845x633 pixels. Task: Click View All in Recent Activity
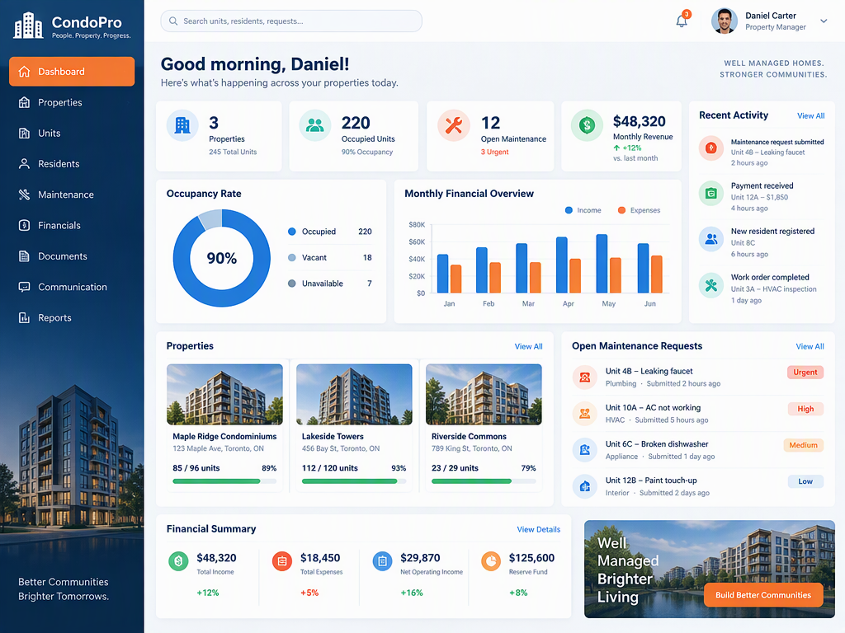pyautogui.click(x=810, y=115)
